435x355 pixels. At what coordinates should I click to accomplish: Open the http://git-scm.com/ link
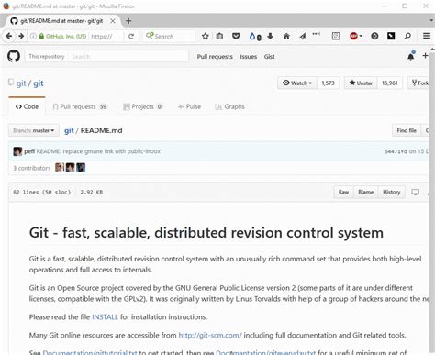click(210, 336)
